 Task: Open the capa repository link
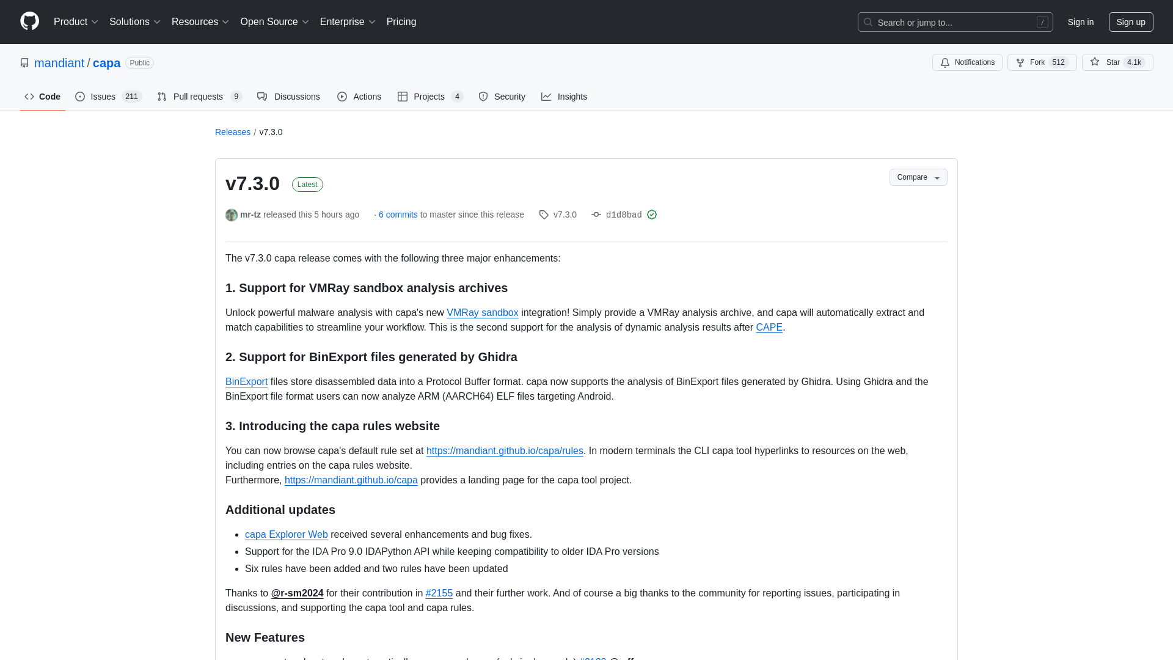[x=106, y=63]
